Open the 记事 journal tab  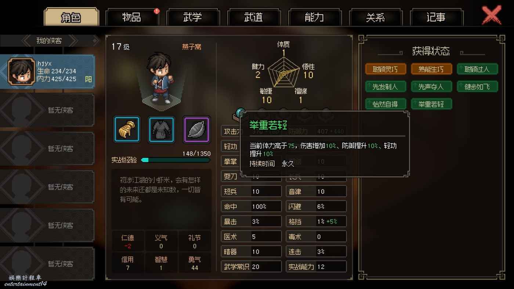tap(437, 17)
